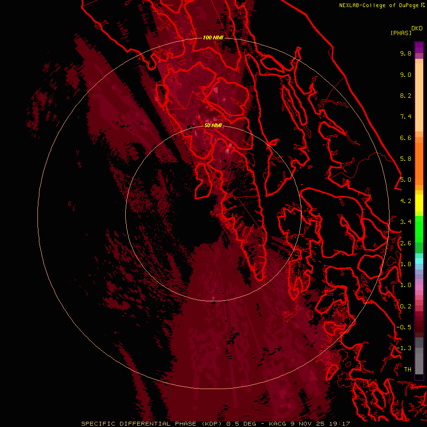This screenshot has height=427, width=427.
Task: Click the 3.4 legend value
Action: click(406, 222)
